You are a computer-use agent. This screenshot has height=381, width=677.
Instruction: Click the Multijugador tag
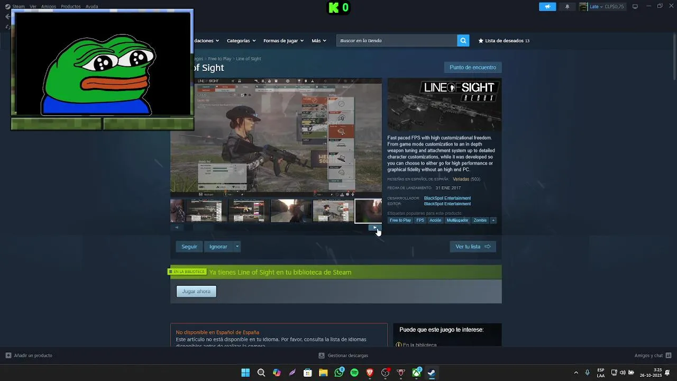[458, 220]
